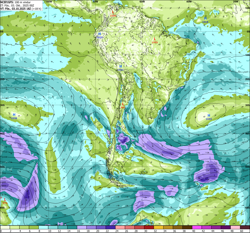Click the pink swatch between 24 and 26

pyautogui.click(x=120, y=227)
